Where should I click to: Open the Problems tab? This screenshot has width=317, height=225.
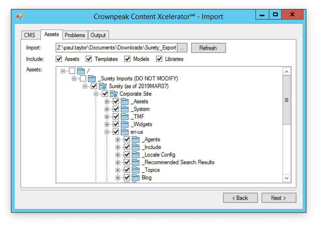75,35
